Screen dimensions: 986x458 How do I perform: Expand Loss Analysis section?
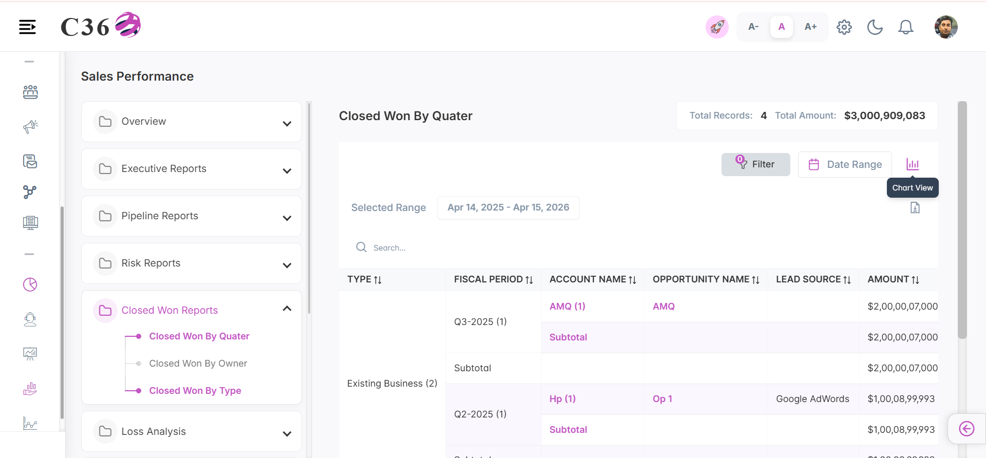point(287,433)
